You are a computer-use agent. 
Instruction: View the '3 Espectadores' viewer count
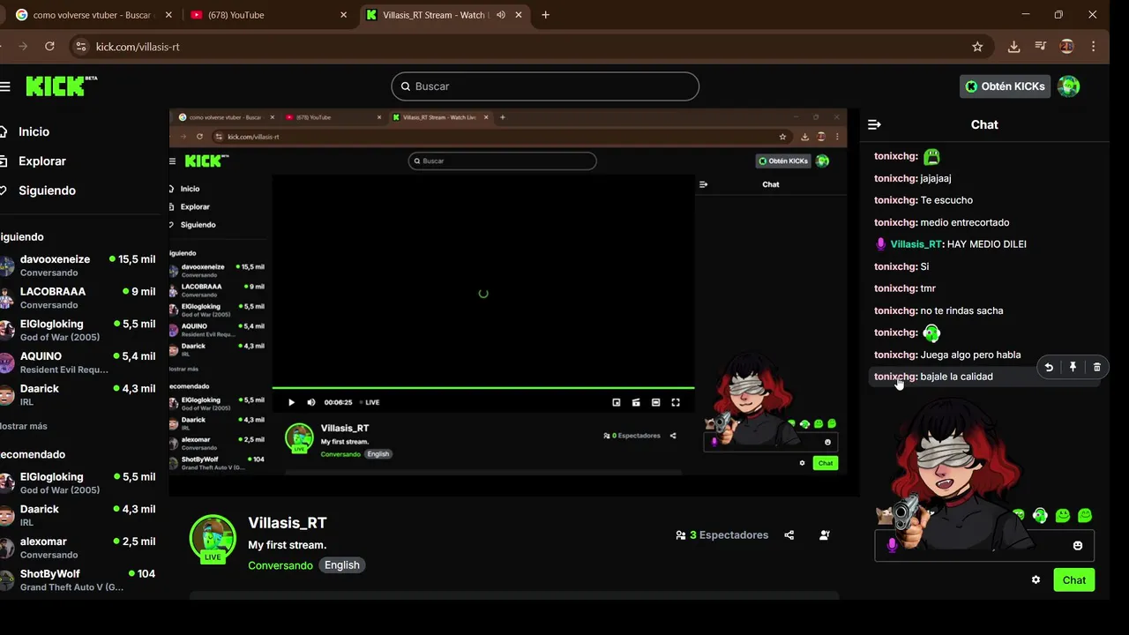click(722, 535)
